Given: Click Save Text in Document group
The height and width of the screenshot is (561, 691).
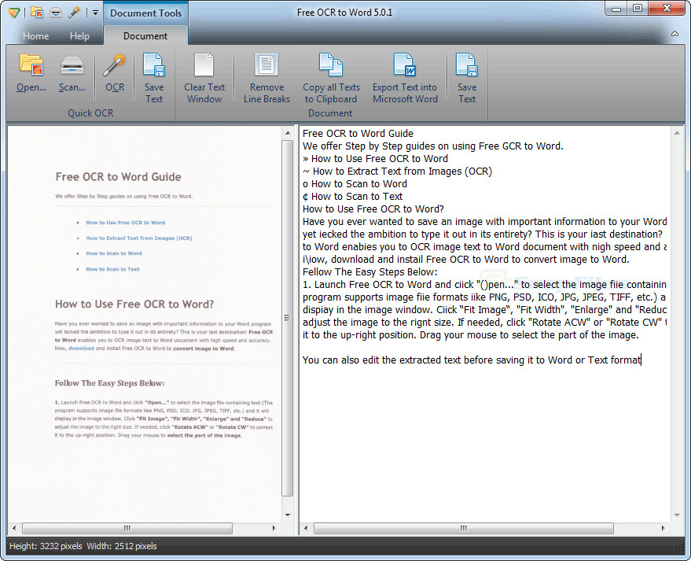Looking at the screenshot, I should tap(467, 65).
